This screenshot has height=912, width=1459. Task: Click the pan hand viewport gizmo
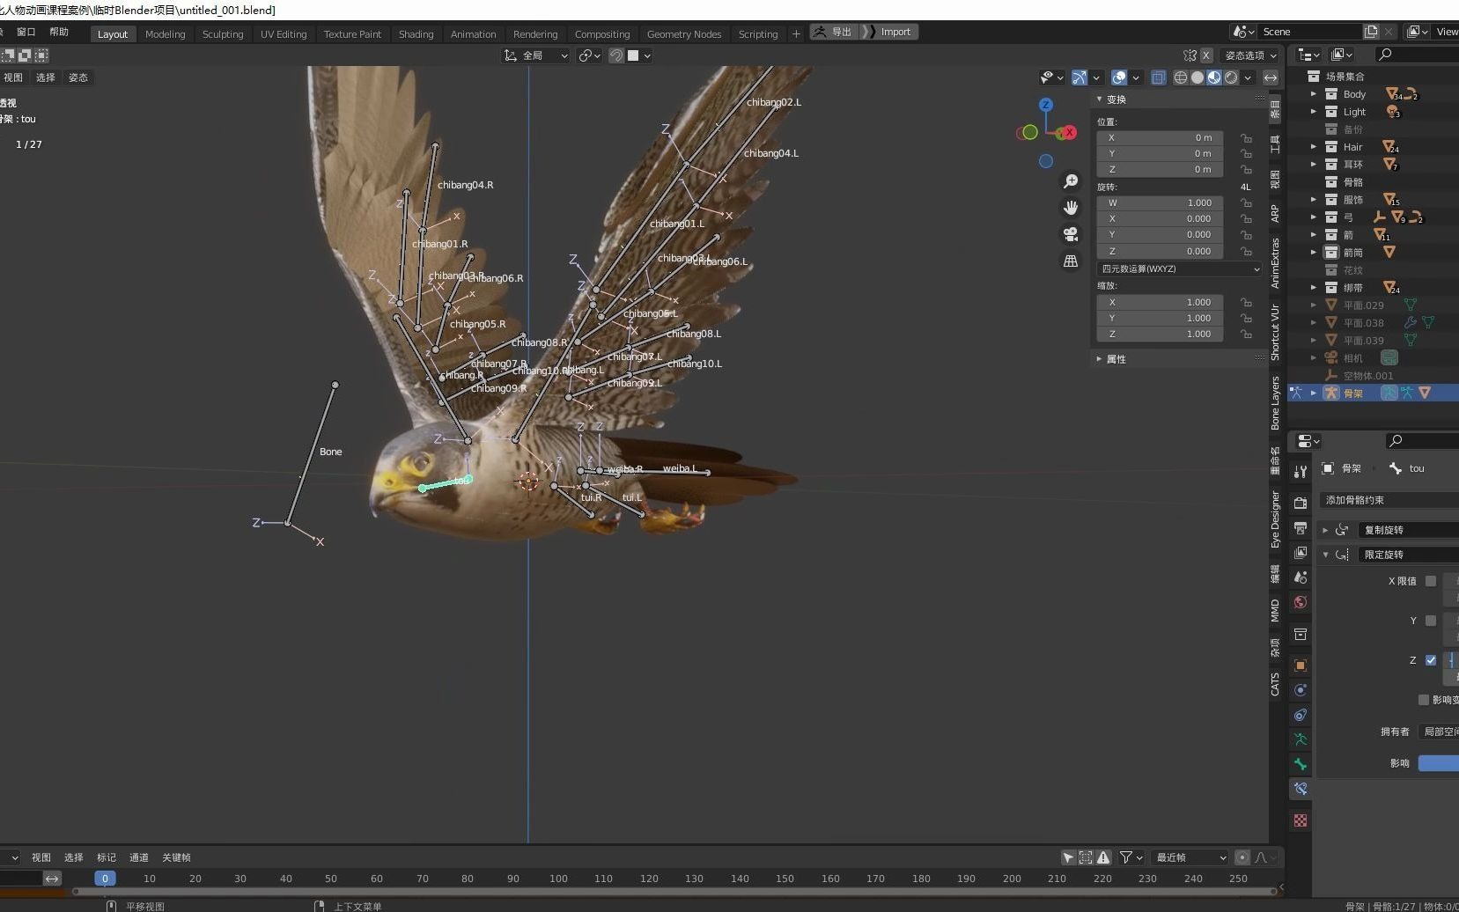(x=1071, y=208)
